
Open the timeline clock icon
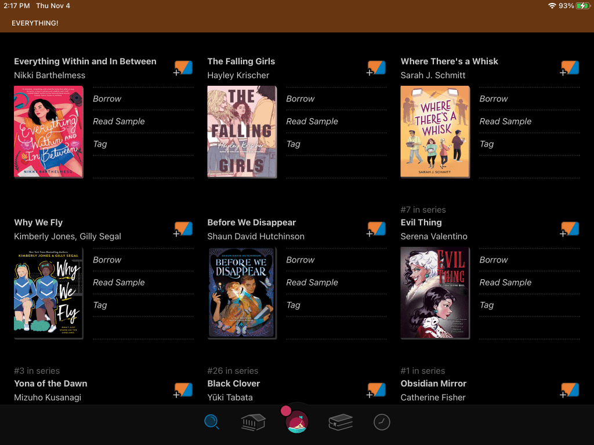point(382,422)
